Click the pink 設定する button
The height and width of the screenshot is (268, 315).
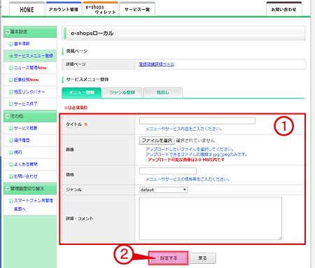point(168,258)
